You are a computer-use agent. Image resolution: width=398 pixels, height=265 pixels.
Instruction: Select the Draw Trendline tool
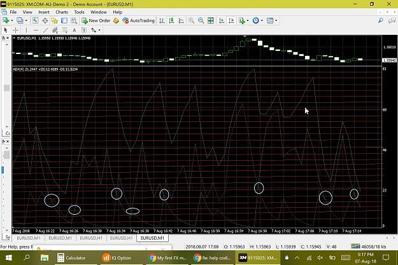coord(45,30)
